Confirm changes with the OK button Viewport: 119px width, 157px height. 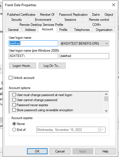[x=37, y=151]
